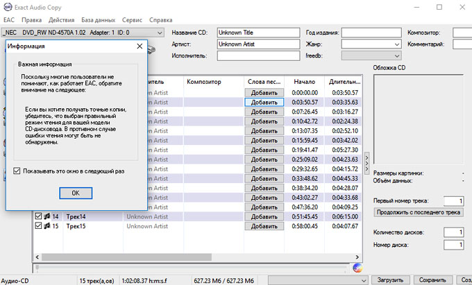Click the music note icon for Трек15

pyautogui.click(x=47, y=226)
